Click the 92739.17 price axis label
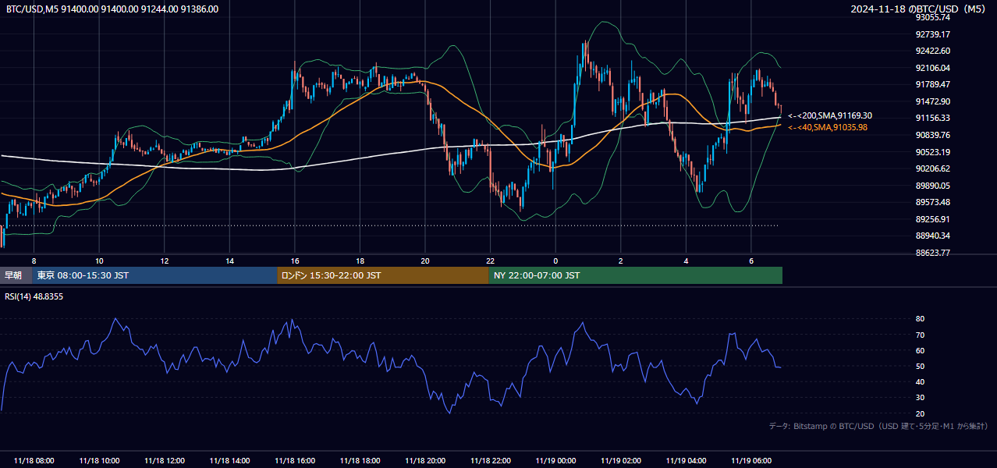Screen dimensions: 997x468 tap(933, 34)
